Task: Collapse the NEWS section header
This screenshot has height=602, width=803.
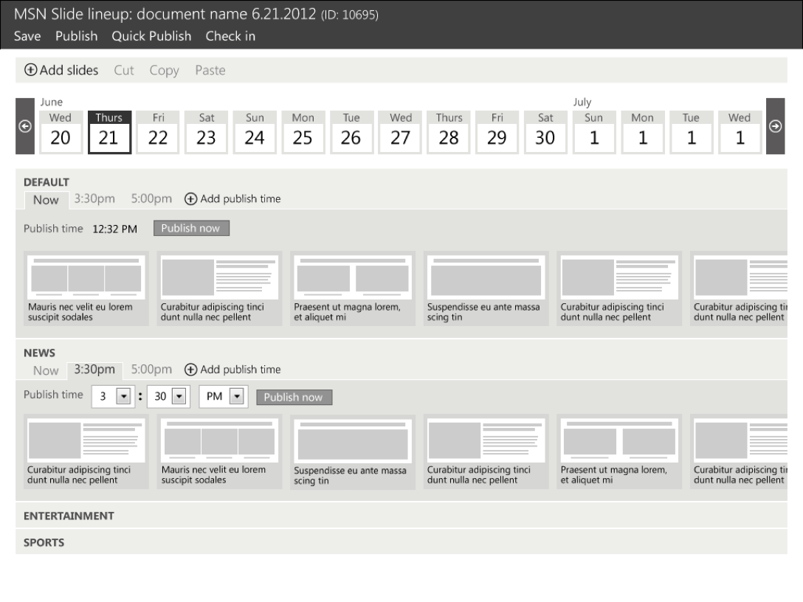Action: [x=39, y=353]
